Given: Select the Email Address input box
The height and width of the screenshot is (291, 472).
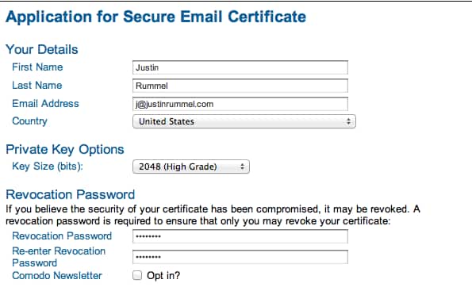Looking at the screenshot, I should point(240,104).
